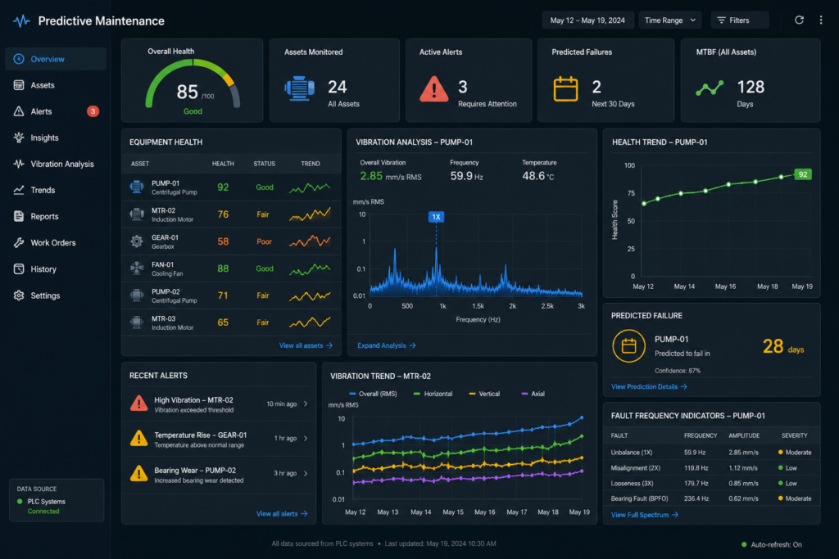The width and height of the screenshot is (839, 559).
Task: Click the Vibration Analysis waveform sidebar icon
Action: point(19,164)
